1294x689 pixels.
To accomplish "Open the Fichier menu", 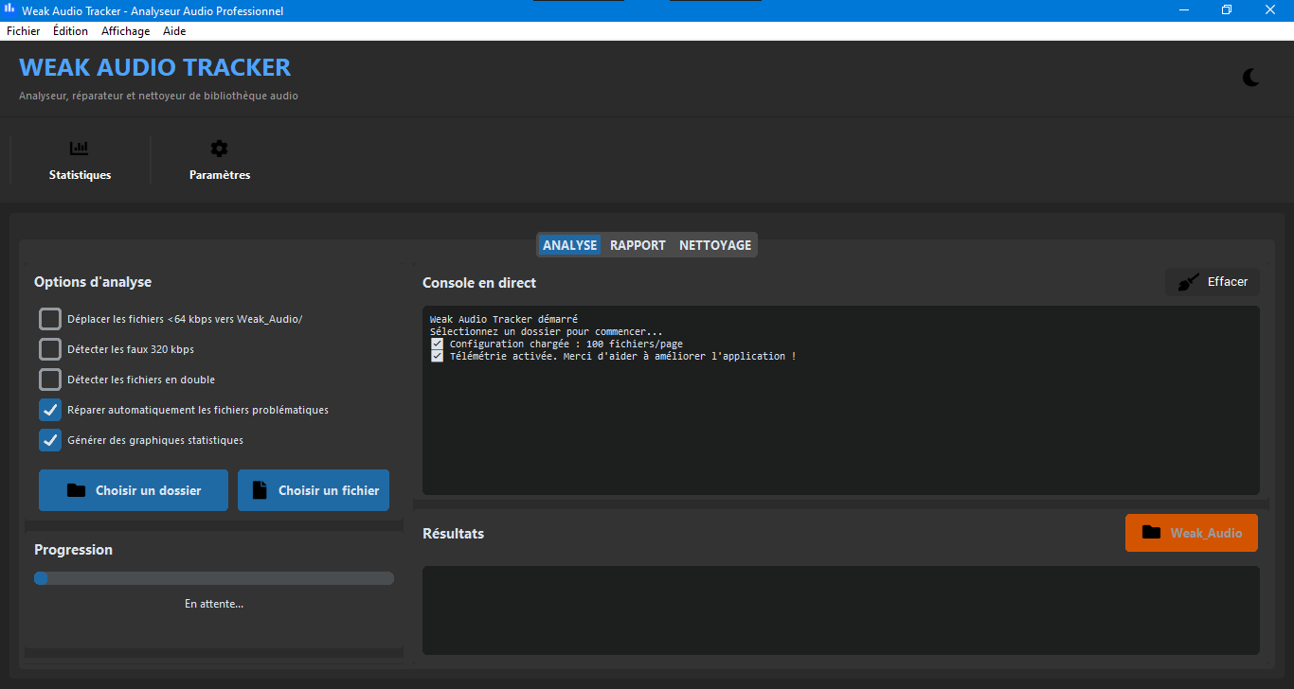I will pyautogui.click(x=24, y=31).
